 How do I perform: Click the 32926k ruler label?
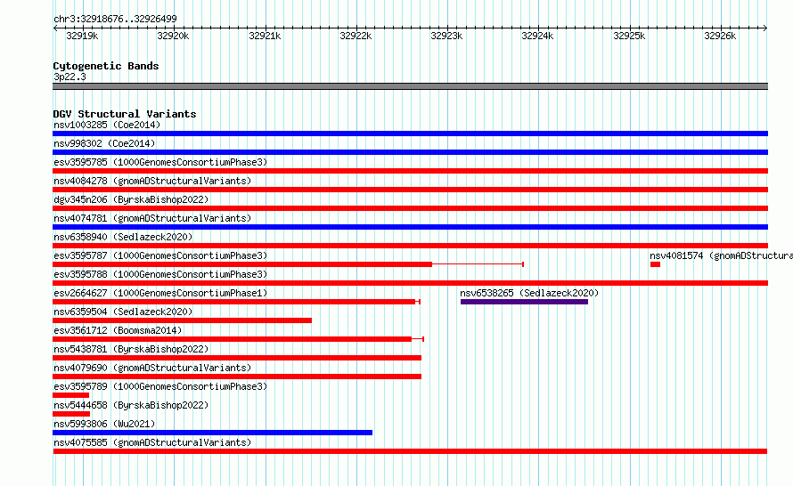pos(720,36)
